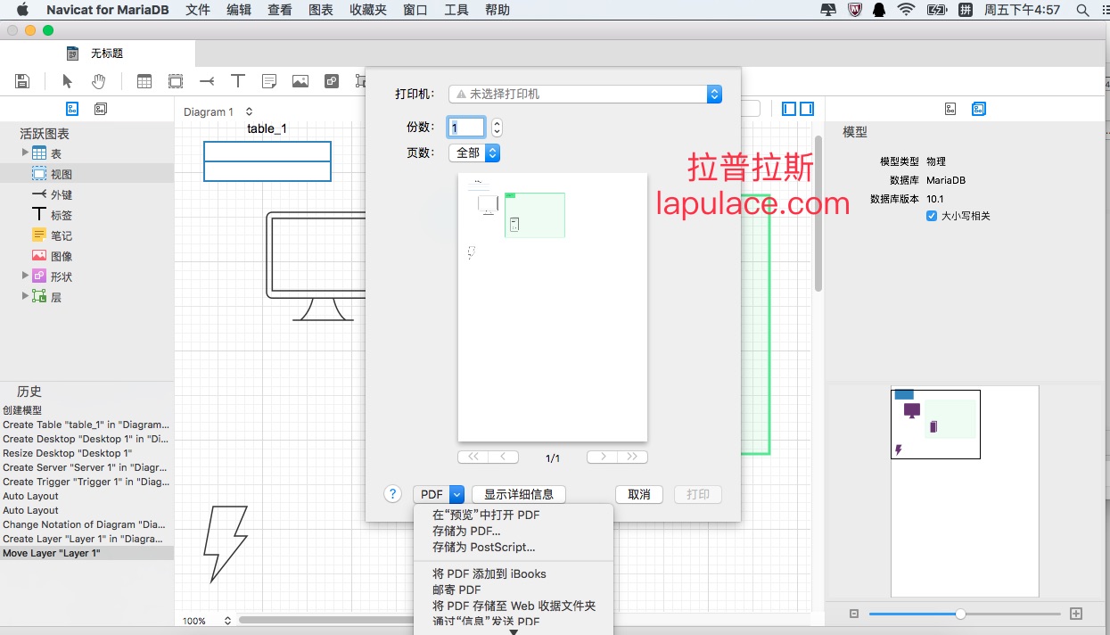Viewport: 1110px width, 635px height.
Task: Open the printer selection dropdown
Action: click(x=585, y=94)
